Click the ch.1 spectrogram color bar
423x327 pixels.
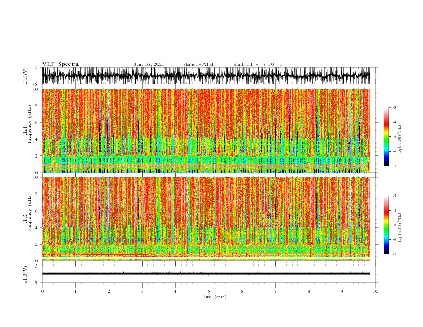click(386, 137)
